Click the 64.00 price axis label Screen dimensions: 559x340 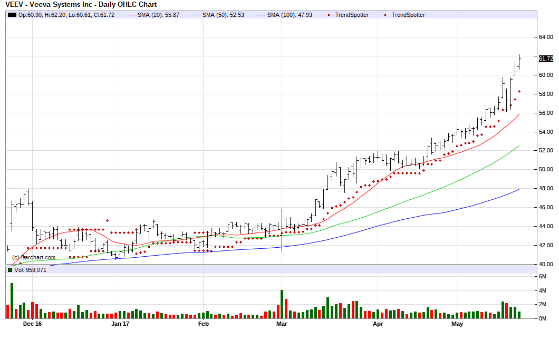546,37
